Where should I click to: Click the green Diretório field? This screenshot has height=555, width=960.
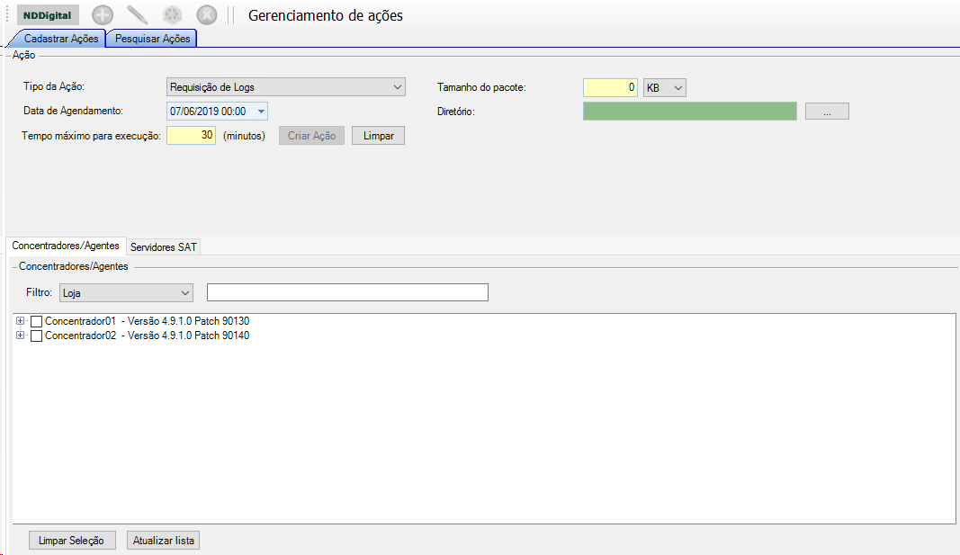[690, 112]
